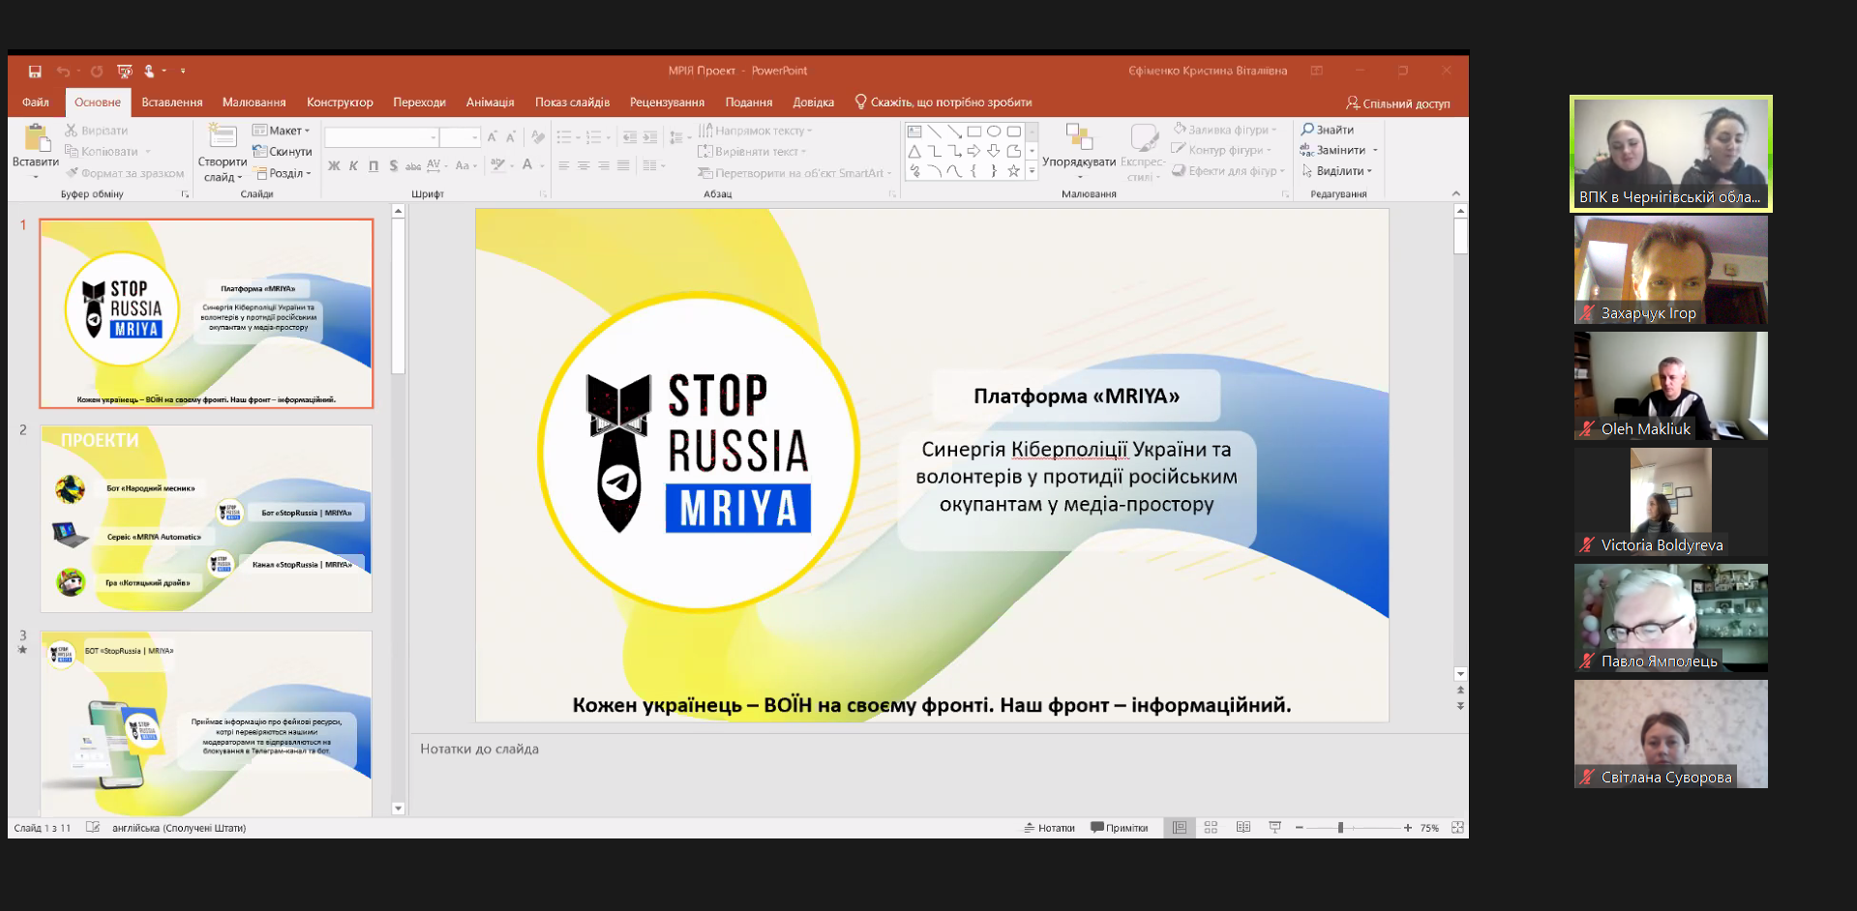
Task: Click the Save icon in quick access toolbar
Action: [35, 72]
